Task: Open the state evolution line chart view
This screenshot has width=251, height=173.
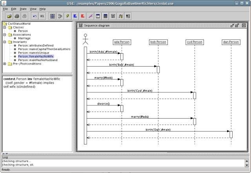Action: click(x=90, y=16)
